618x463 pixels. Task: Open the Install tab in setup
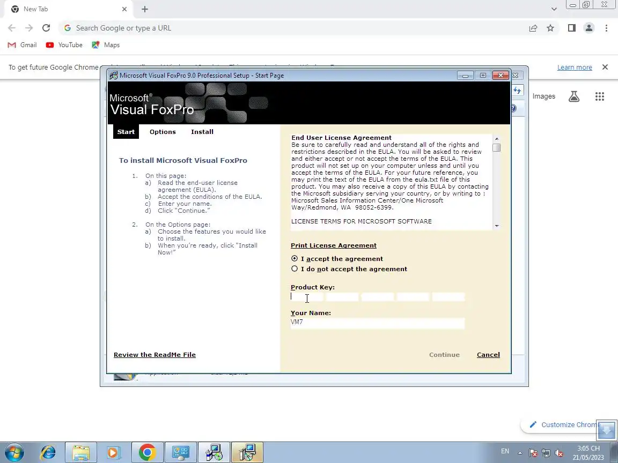coord(202,132)
